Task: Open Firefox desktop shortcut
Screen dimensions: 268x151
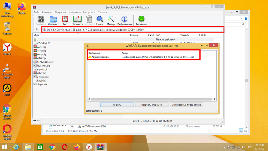Action: pos(22,8)
